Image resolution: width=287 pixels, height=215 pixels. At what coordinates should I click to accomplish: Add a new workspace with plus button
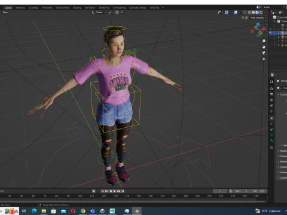(163, 8)
